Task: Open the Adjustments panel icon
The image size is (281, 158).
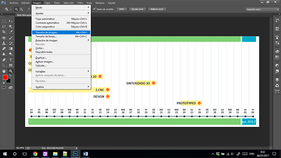Action: (x=277, y=66)
